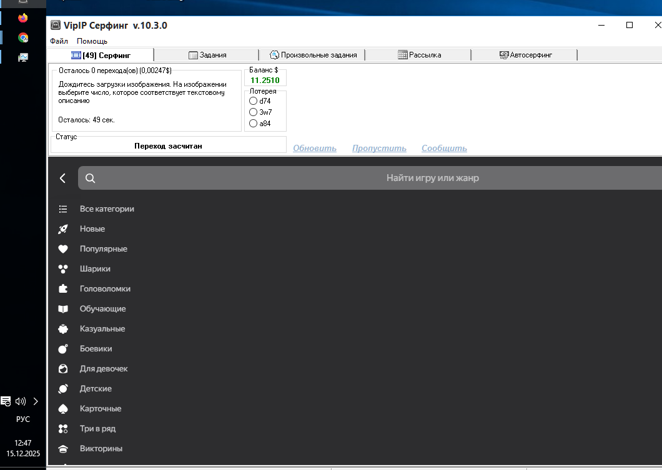Click the book icon for Обучающие
662x470 pixels.
pos(63,309)
